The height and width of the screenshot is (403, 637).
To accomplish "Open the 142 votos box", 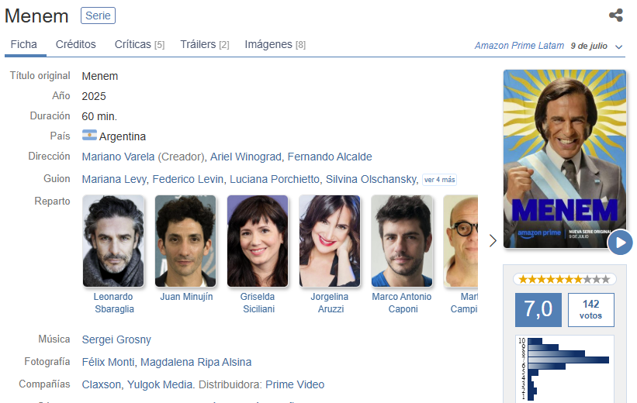I will [x=590, y=310].
